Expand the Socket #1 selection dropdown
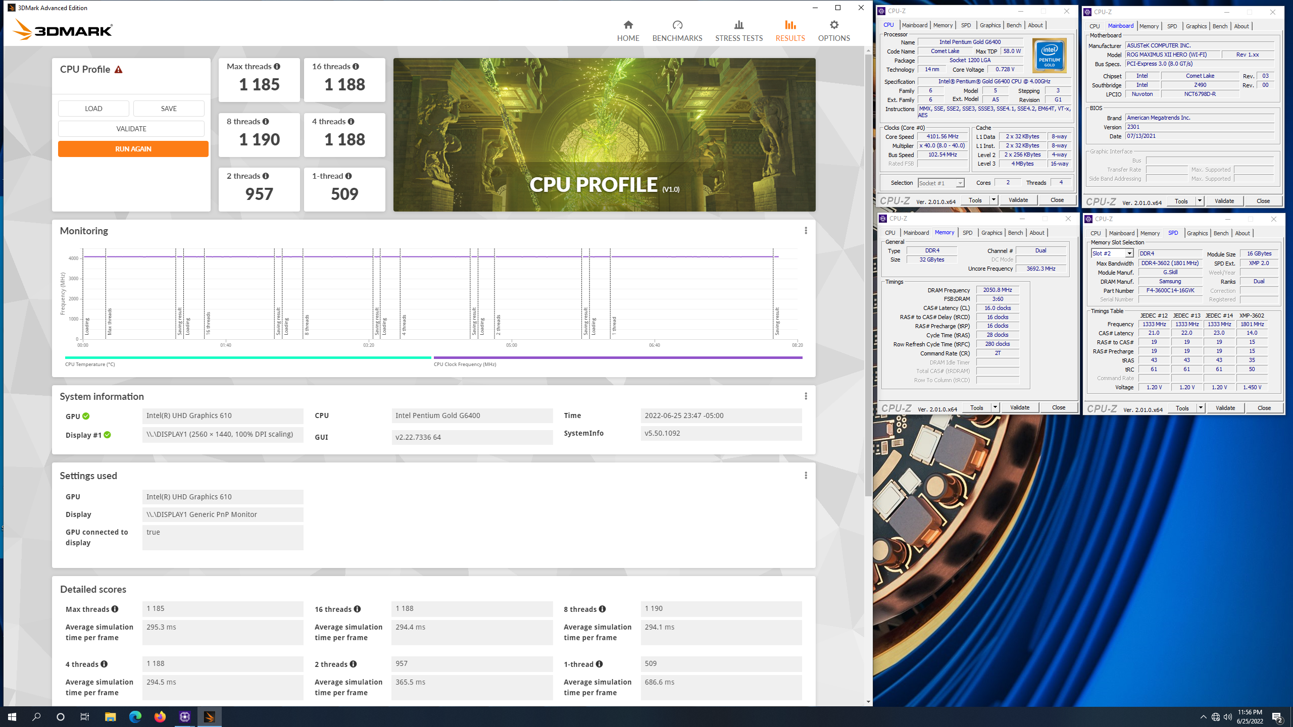The image size is (1293, 727). [960, 183]
